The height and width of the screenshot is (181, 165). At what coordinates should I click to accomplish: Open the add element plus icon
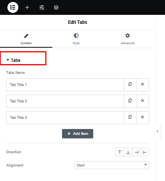[x=27, y=7]
